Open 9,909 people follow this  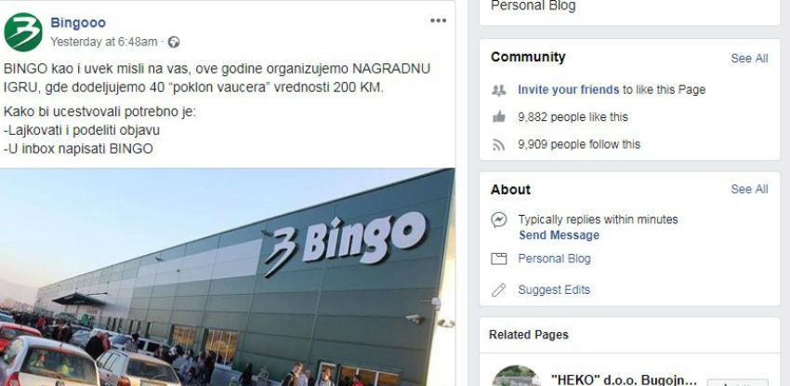coord(579,144)
